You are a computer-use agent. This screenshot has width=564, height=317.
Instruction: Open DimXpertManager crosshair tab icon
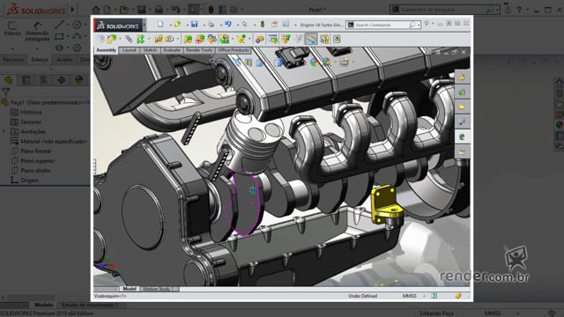pyautogui.click(x=61, y=80)
